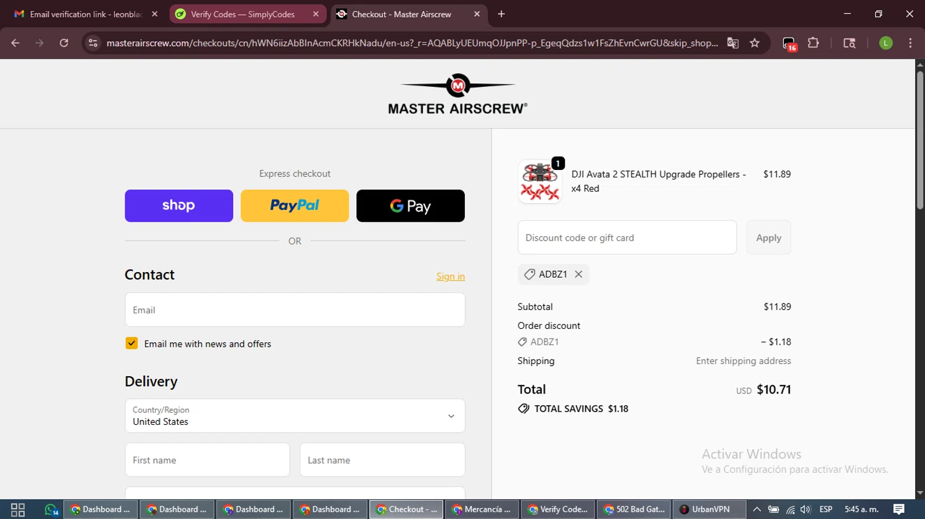Open the side panel search icon

(849, 43)
